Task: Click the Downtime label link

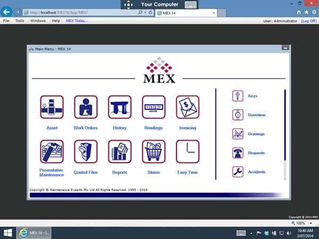Action: [257, 115]
